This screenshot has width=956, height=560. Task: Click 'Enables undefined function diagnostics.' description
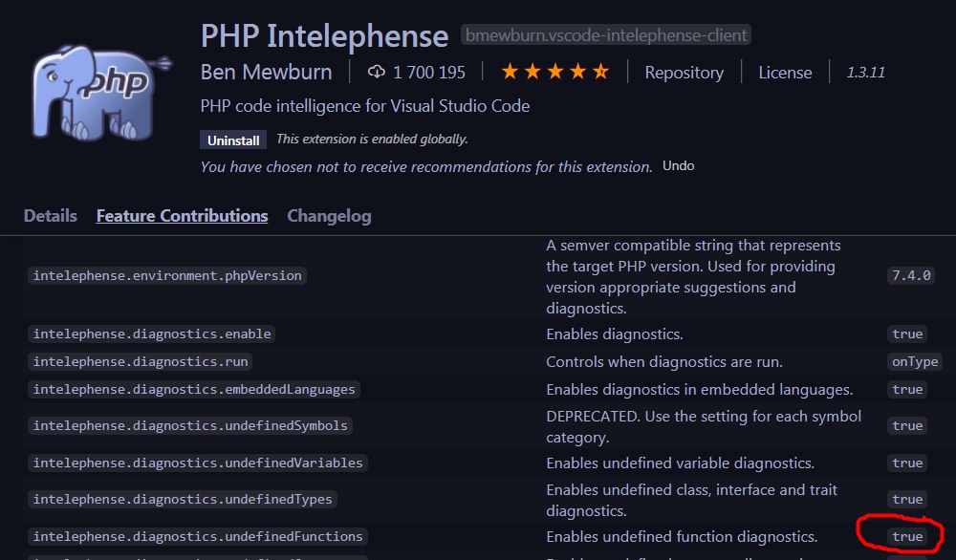point(682,537)
